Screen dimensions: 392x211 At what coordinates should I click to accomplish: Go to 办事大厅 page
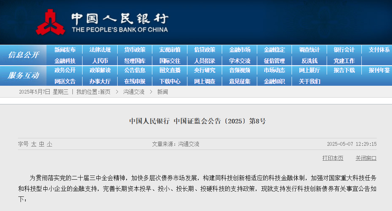point(100,81)
